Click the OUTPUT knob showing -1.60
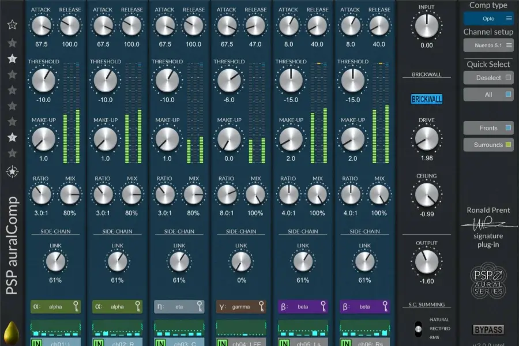 point(427,262)
